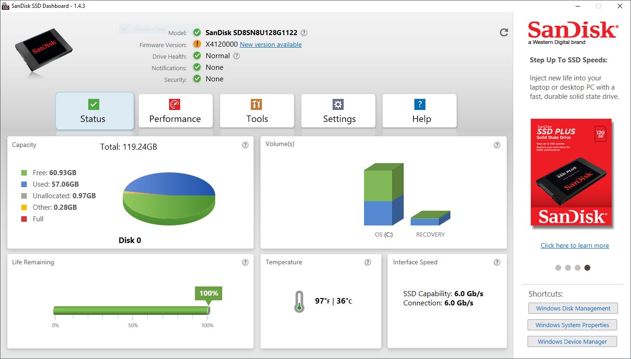Click the green Free legend swatch
Screen dimensions: 631x359
click(x=24, y=173)
